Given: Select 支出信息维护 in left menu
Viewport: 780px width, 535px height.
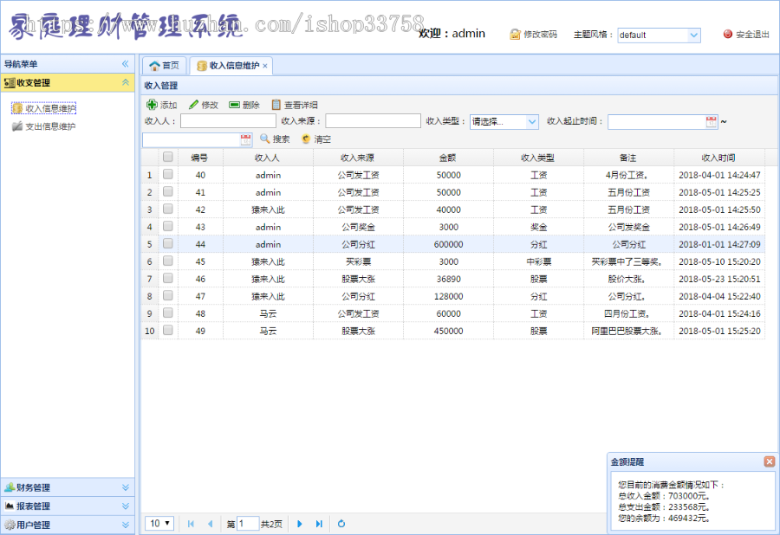Looking at the screenshot, I should 49,125.
